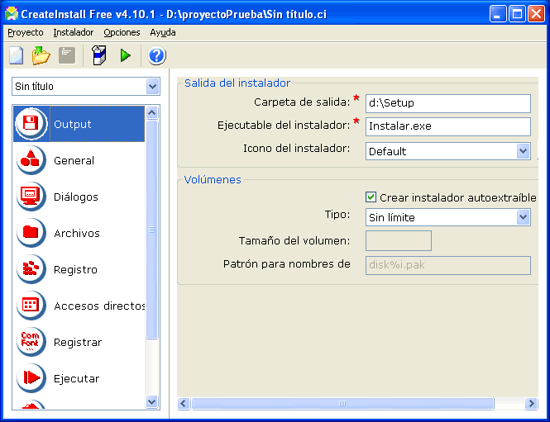Open the Opciones menu
The height and width of the screenshot is (422, 550).
pyautogui.click(x=122, y=32)
